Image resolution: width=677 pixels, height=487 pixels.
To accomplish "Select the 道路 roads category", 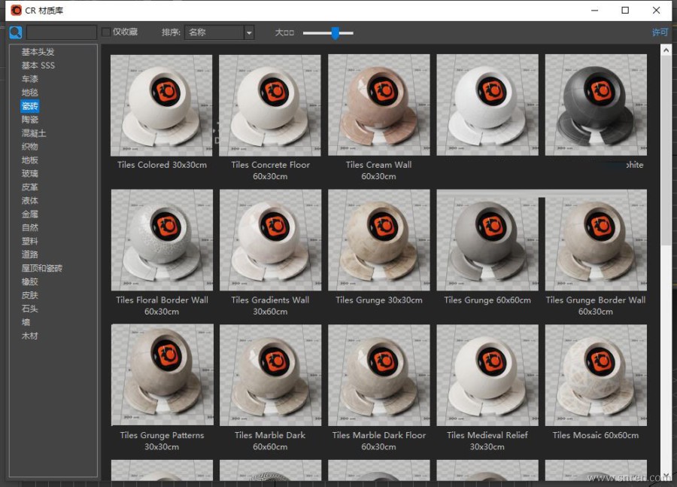I will [x=30, y=254].
